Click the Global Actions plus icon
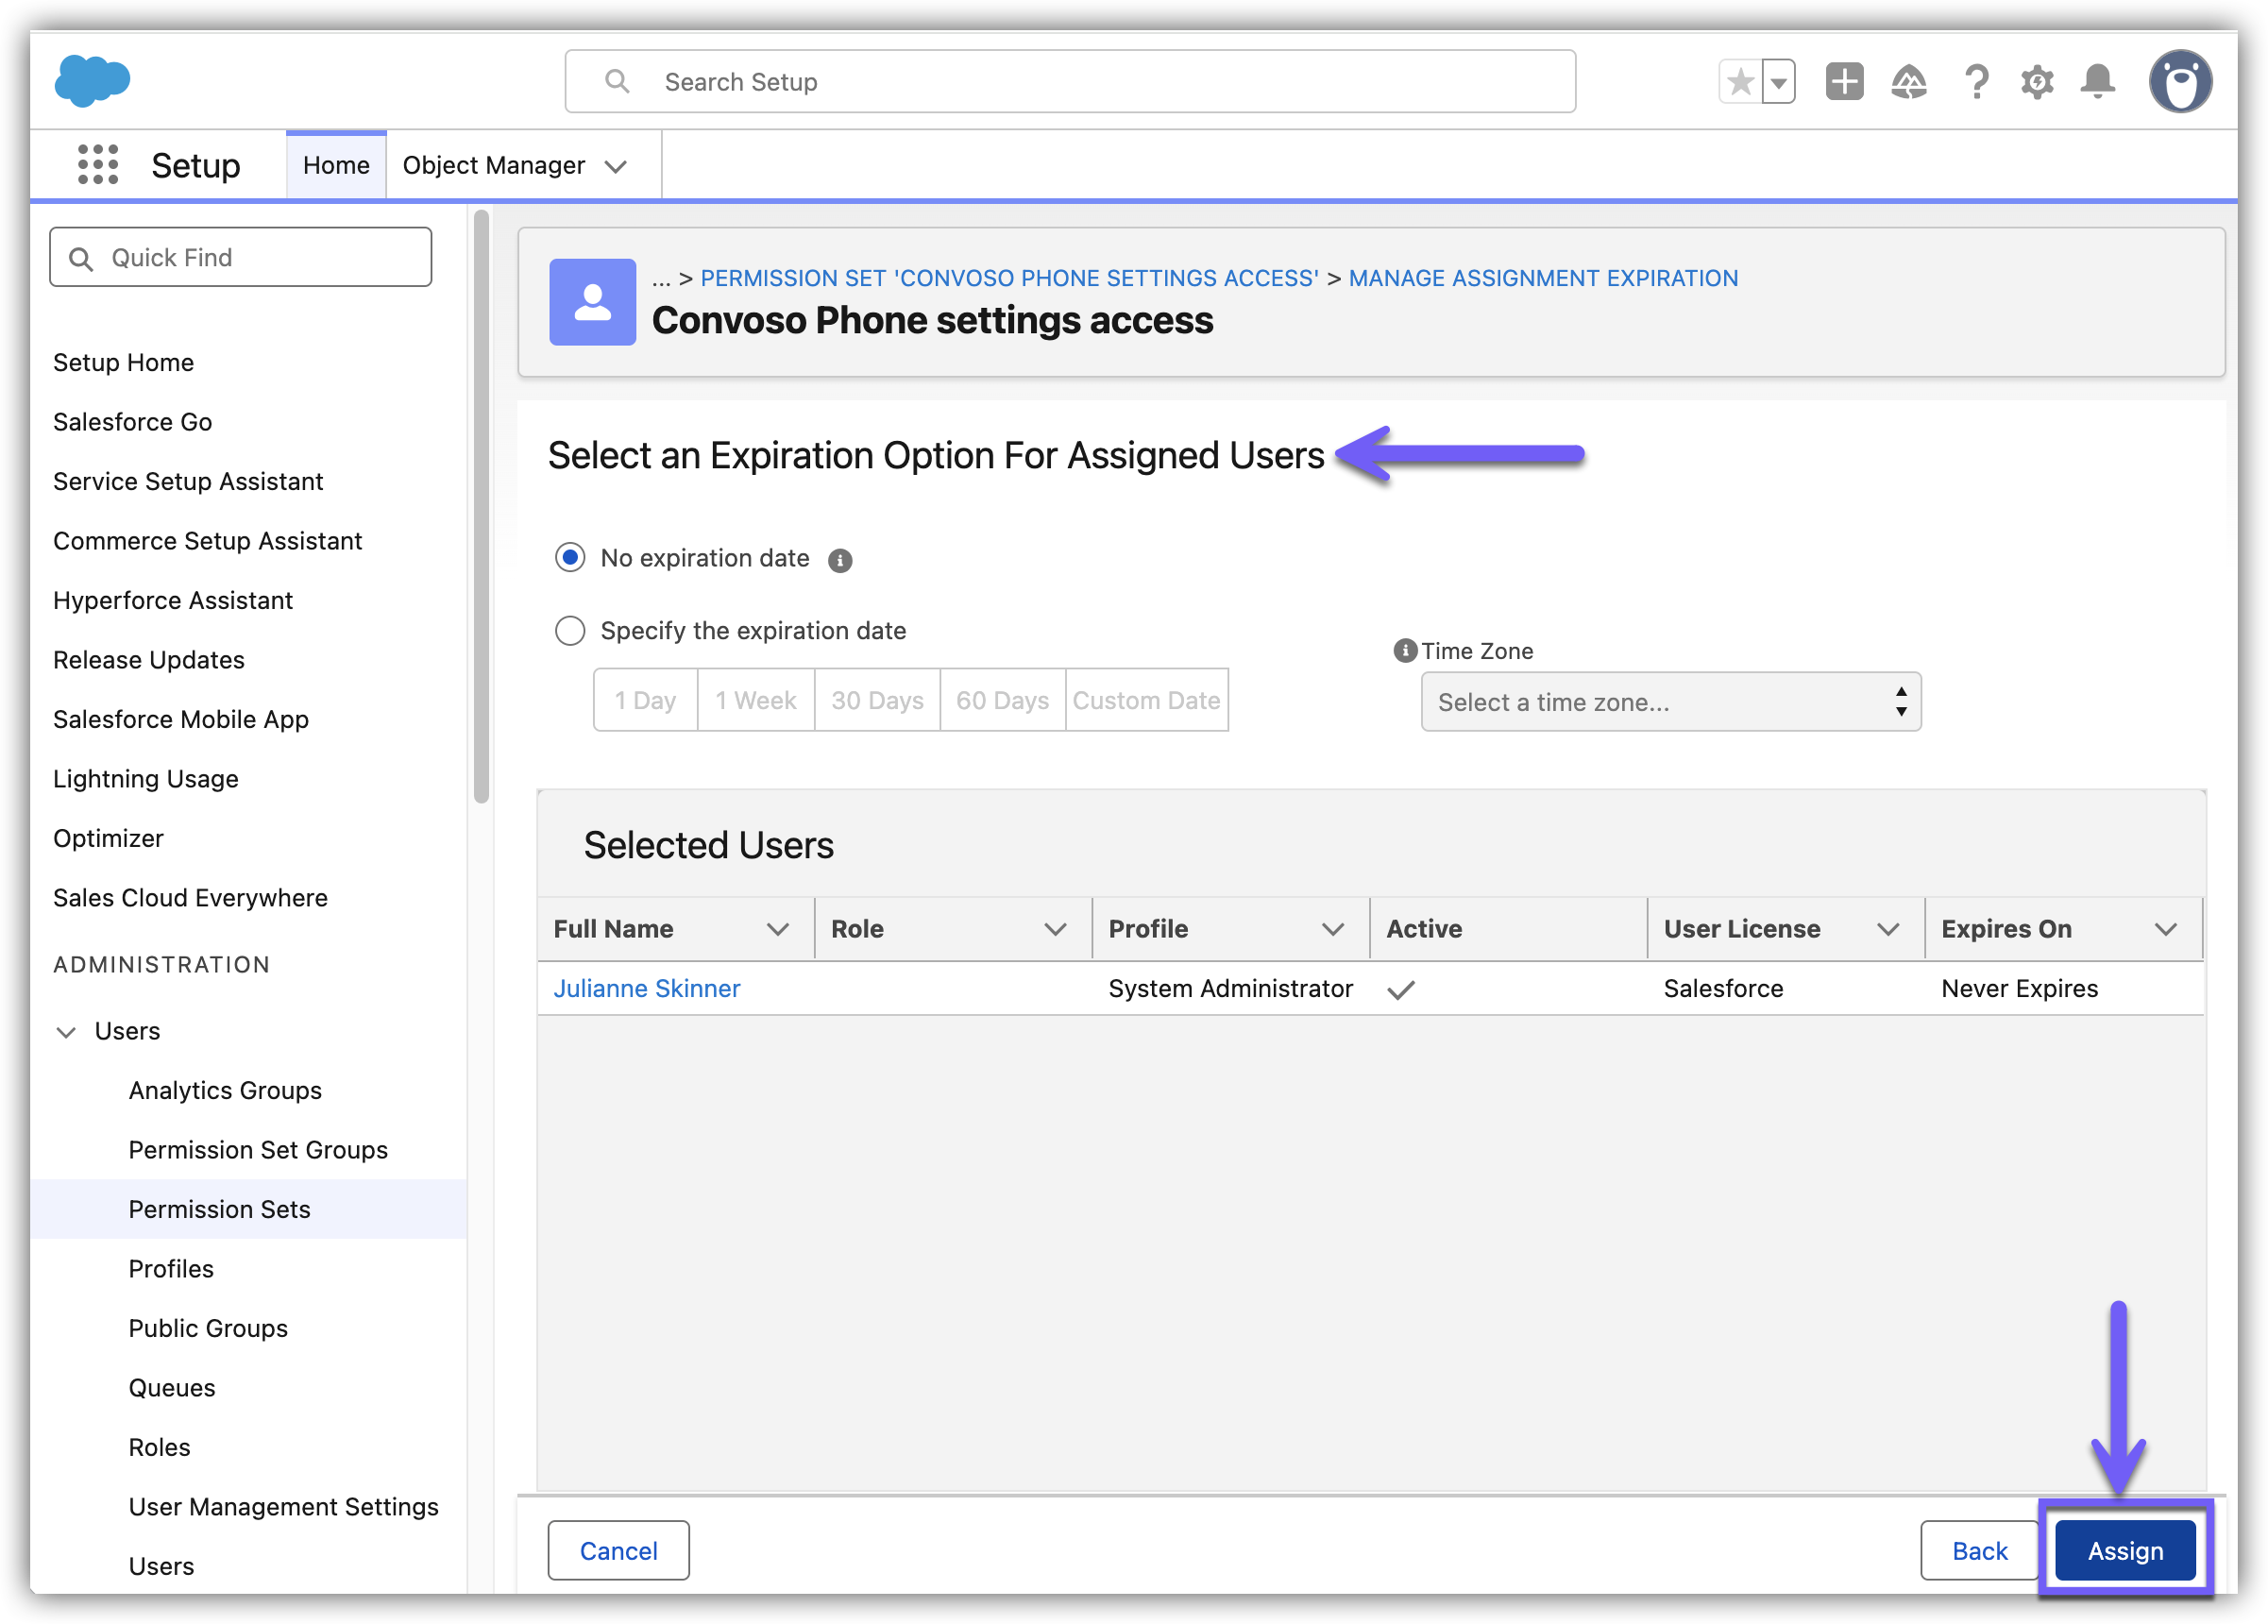This screenshot has width=2268, height=1624. [x=1844, y=82]
